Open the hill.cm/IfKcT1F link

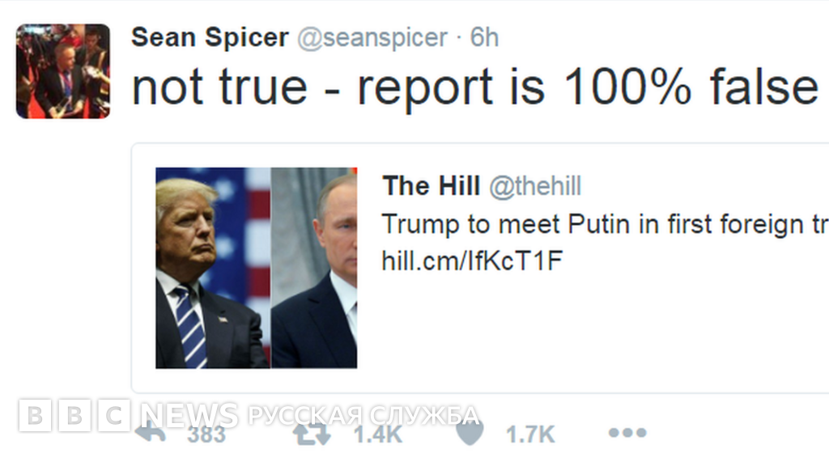tap(471, 261)
